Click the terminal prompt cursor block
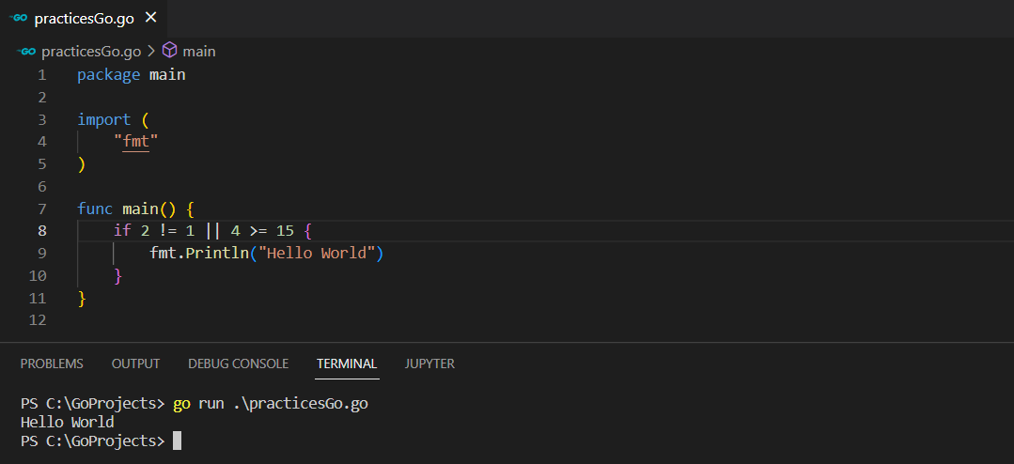 (x=177, y=441)
